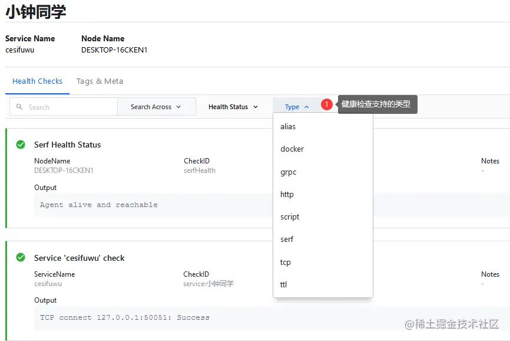Click the Serf Health Status title
The height and width of the screenshot is (341, 510).
click(67, 145)
